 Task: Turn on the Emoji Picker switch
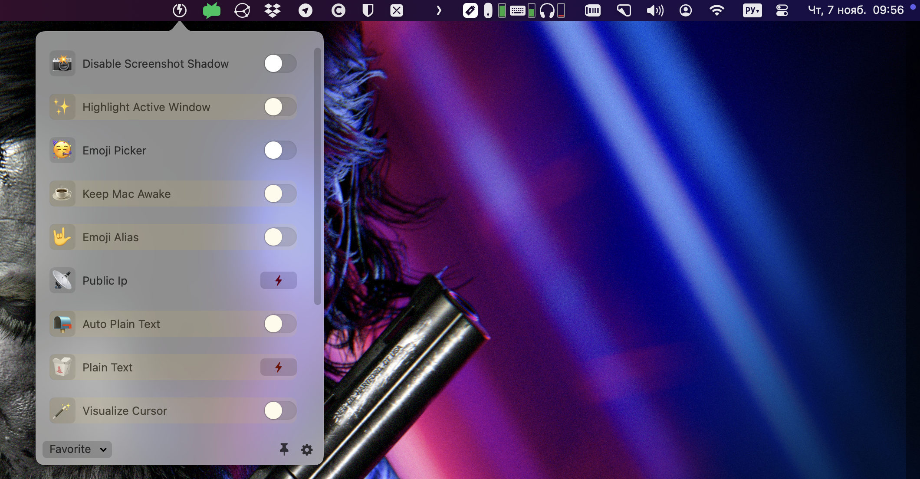coord(280,151)
